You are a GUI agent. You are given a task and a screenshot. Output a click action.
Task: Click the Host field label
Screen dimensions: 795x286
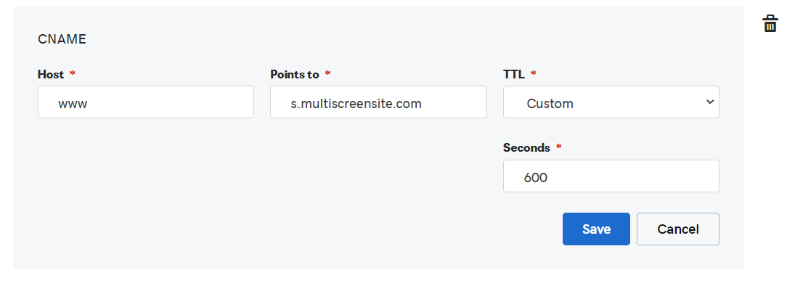(x=51, y=75)
